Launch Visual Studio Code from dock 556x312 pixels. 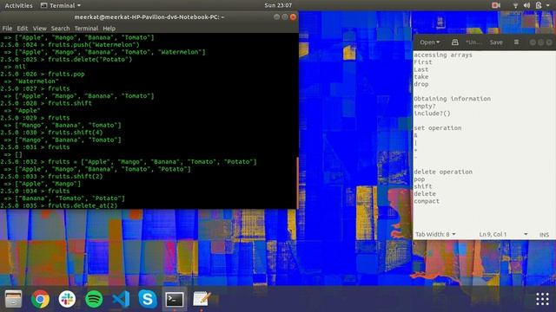(121, 299)
